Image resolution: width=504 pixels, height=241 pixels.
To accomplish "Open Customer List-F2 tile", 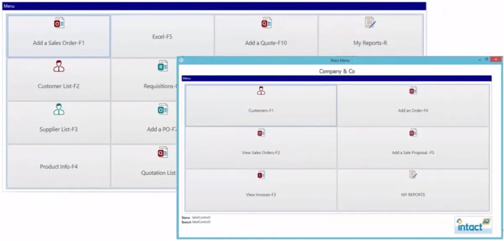I will coord(59,80).
